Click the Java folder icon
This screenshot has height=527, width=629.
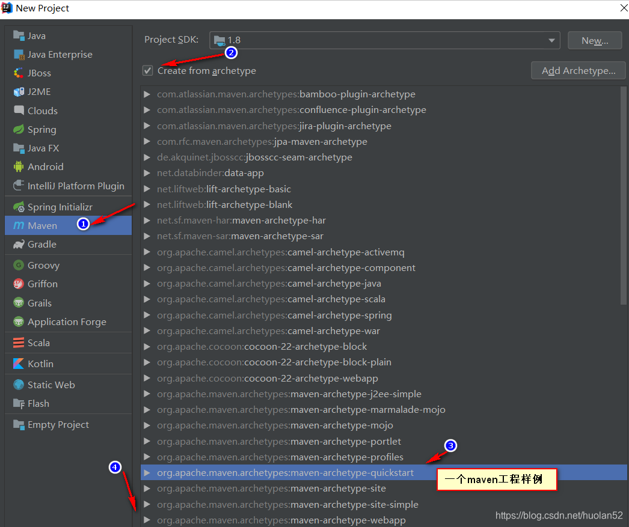coord(19,35)
